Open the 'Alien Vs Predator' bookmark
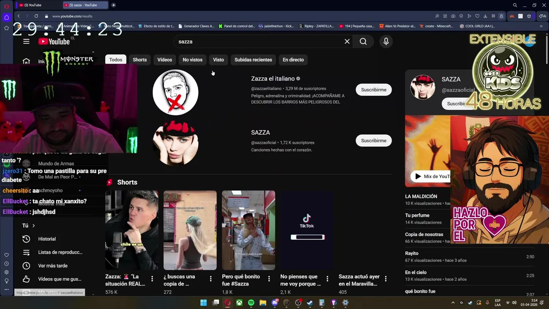549x309 pixels. (x=398, y=26)
